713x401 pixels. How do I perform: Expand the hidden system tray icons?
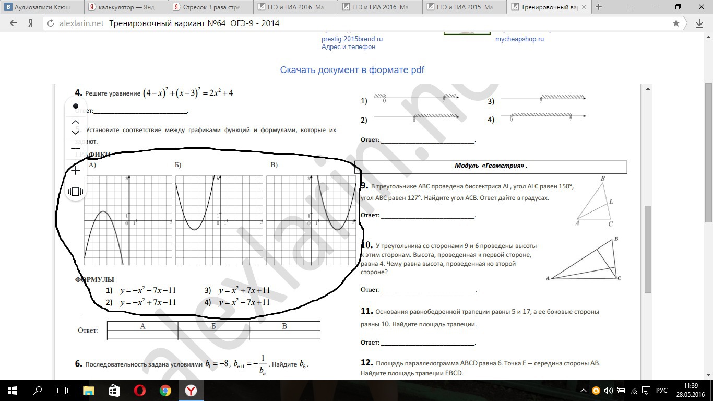pyautogui.click(x=583, y=391)
